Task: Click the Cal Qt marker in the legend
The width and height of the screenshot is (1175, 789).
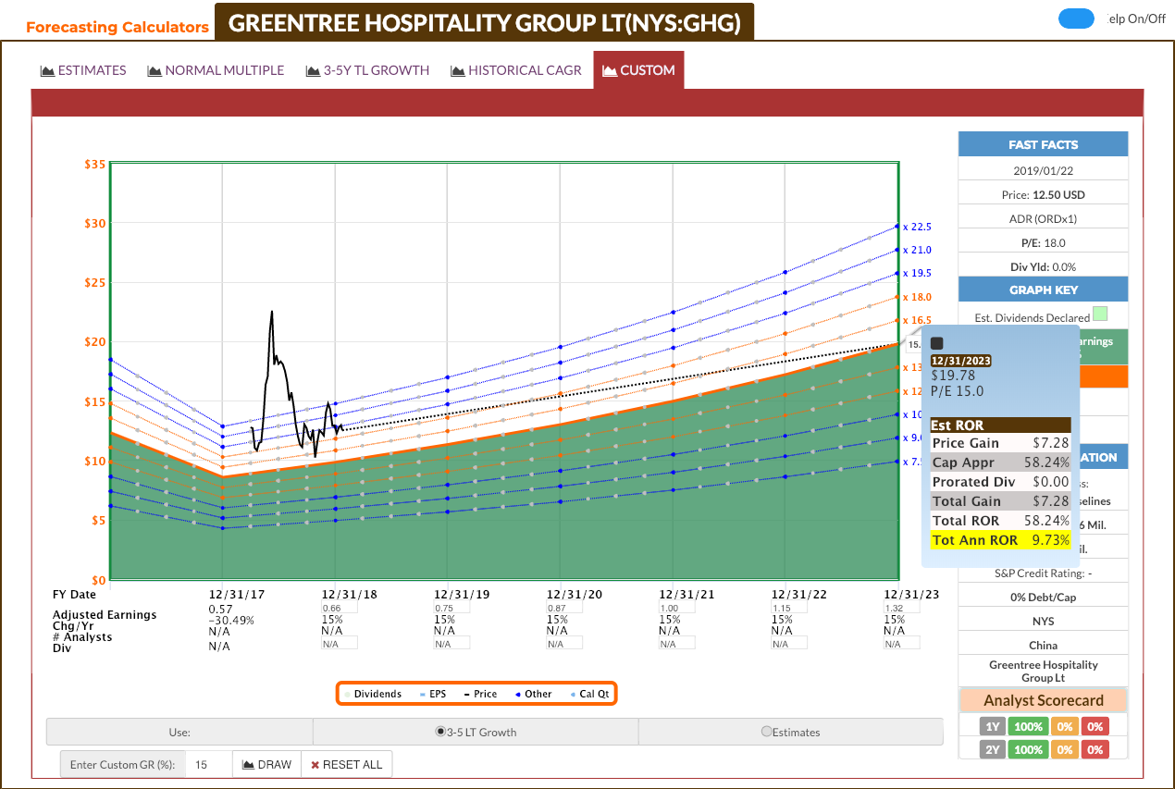Action: click(x=572, y=694)
